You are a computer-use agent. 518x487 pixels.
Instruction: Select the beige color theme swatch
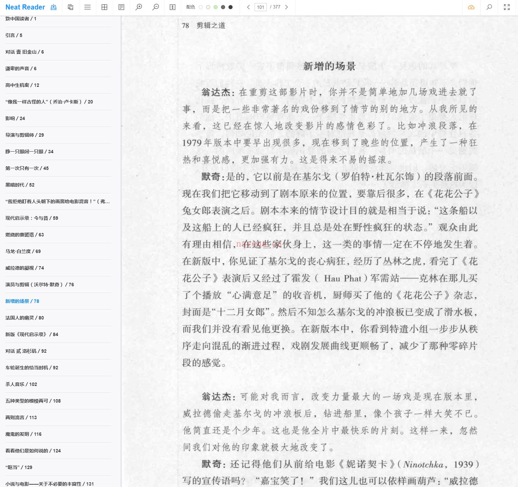pyautogui.click(x=208, y=7)
